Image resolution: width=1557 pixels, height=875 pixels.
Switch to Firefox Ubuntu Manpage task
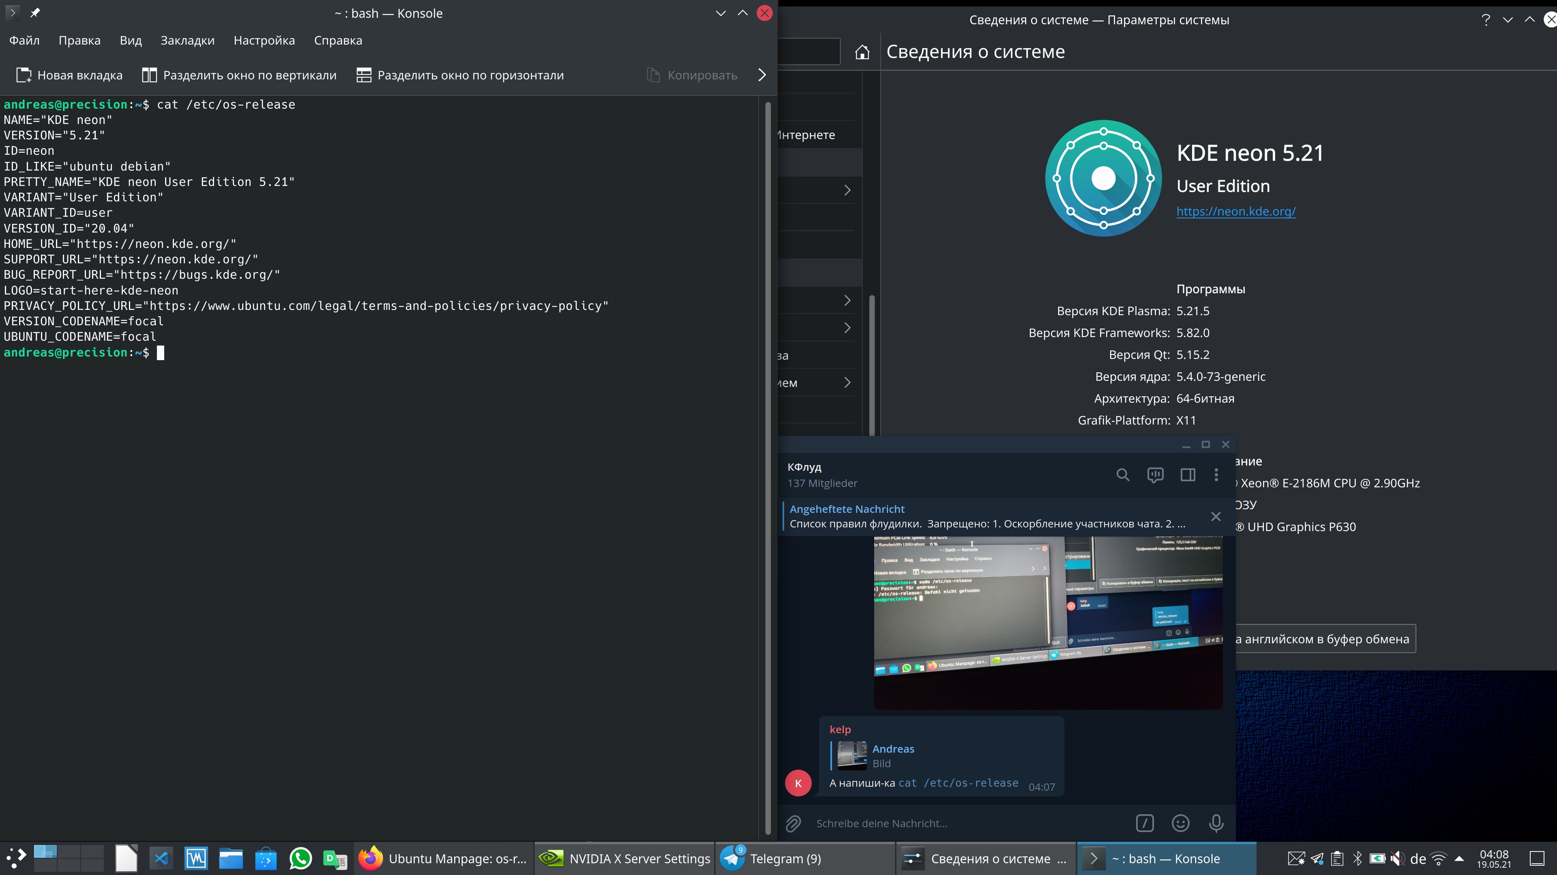click(444, 858)
